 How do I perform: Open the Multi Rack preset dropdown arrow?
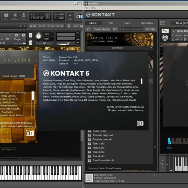point(173,23)
